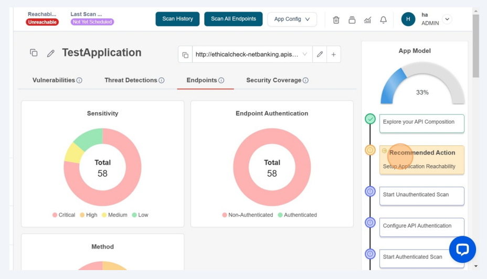Click the copy icon beside TestApplication name
The height and width of the screenshot is (279, 487).
34,53
